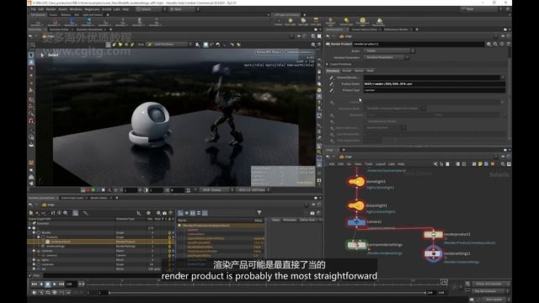Viewport: 539px width, 303px height.
Task: Select the Husk parameter tab
Action: point(370,71)
